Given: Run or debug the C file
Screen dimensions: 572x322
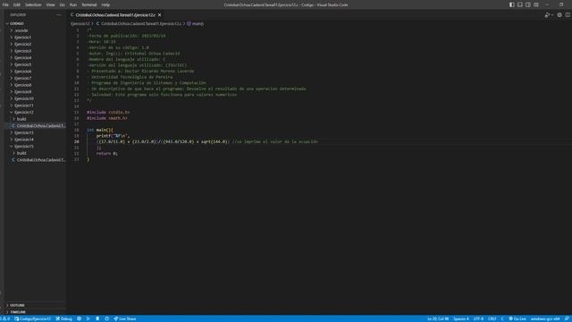Looking at the screenshot, I should tap(547, 15).
